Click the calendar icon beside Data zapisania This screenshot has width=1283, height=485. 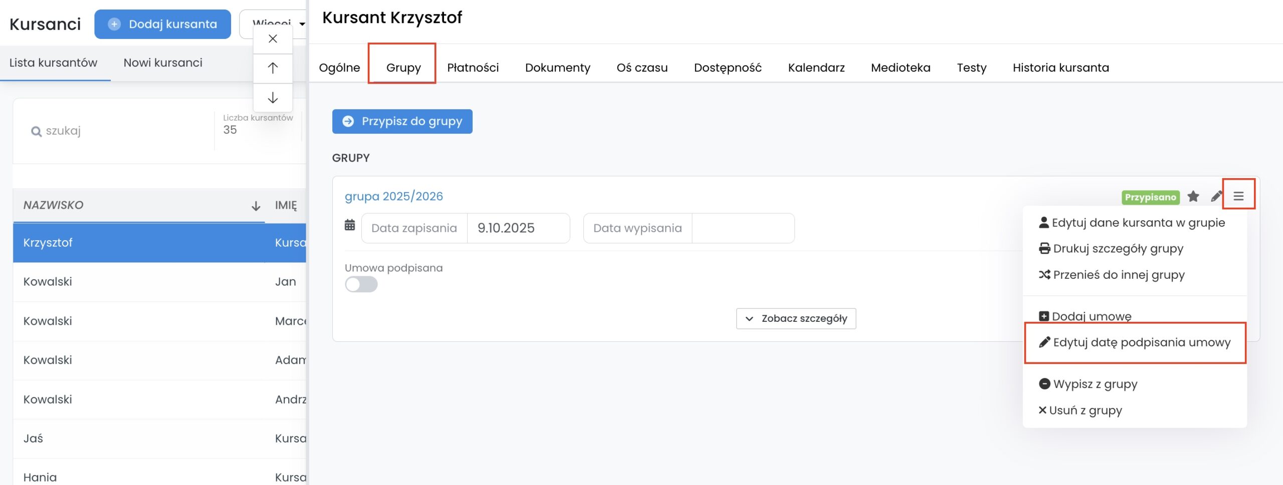[350, 226]
